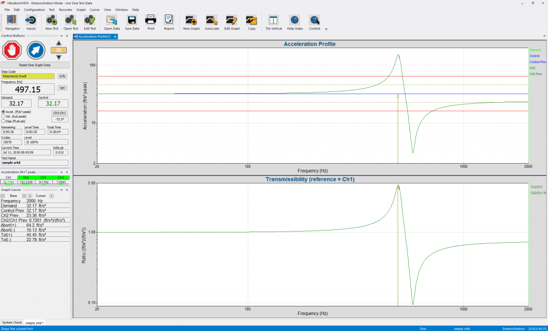Enable the Accel. (ft/s² peak) option
The height and width of the screenshot is (331, 548).
[x=5, y=112]
